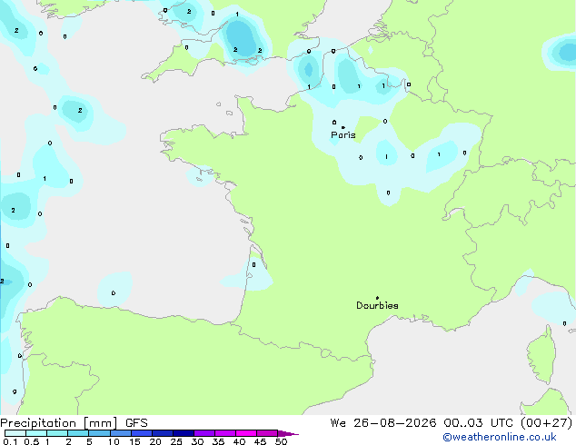Click the 'We 26-08-2026 00..03 UTC' timestamp
Image resolution: width=576 pixels, height=445 pixels.
tap(421, 423)
